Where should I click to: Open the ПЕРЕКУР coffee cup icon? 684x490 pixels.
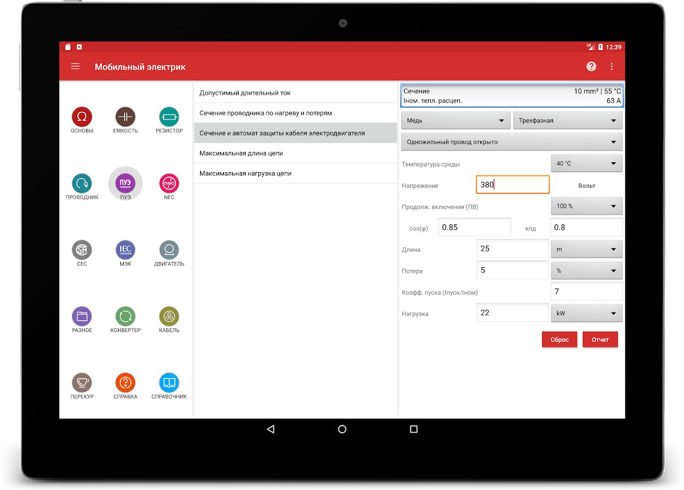(82, 383)
